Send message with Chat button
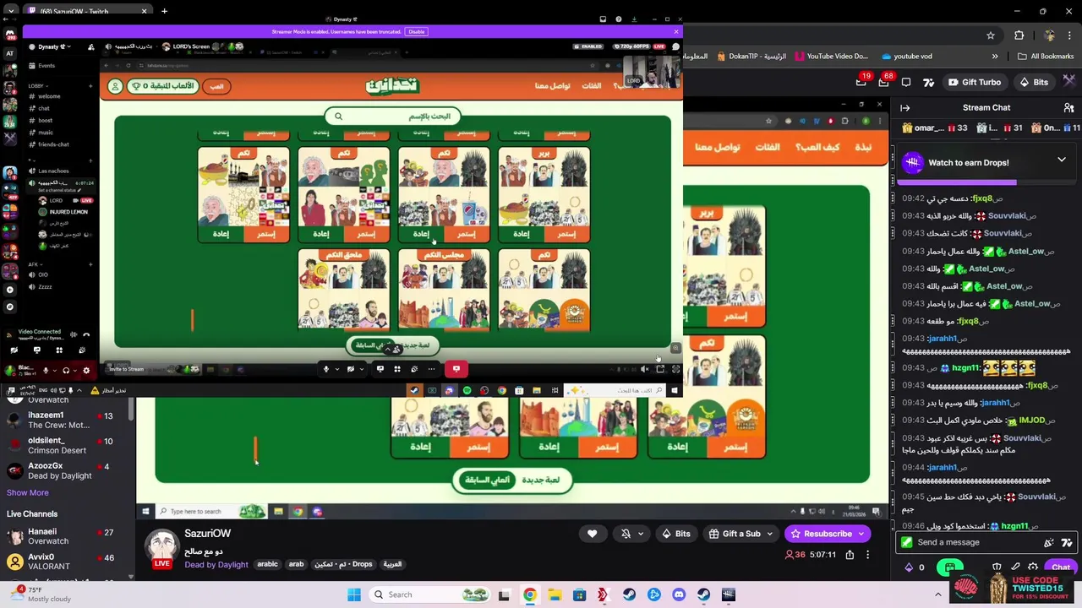The image size is (1082, 608). point(1061,567)
